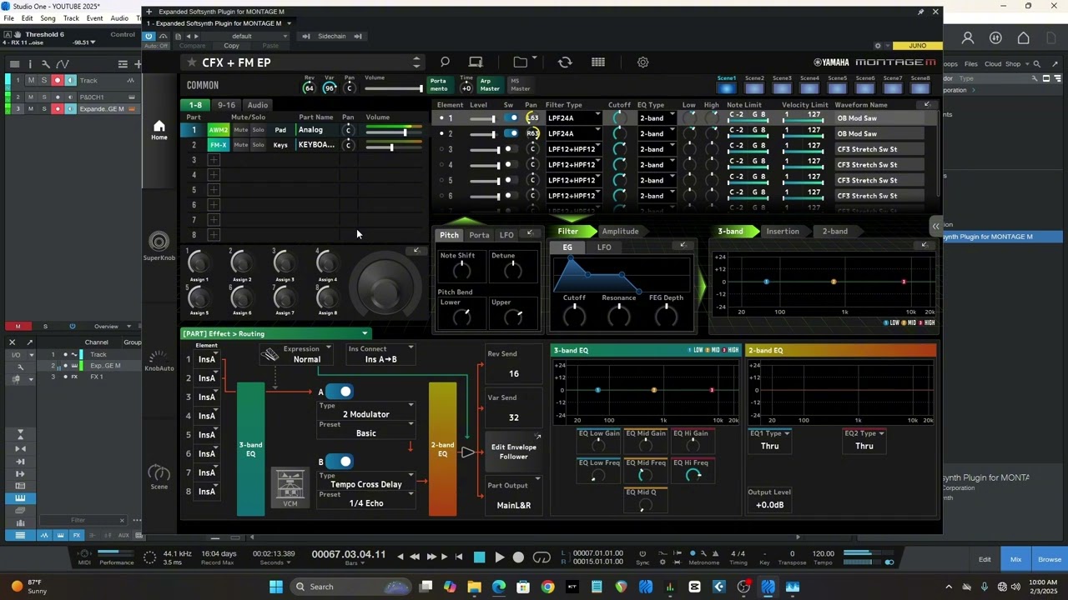
Task: Click the Play button in transport
Action: [499, 557]
